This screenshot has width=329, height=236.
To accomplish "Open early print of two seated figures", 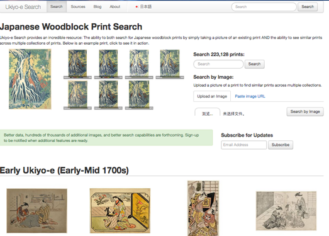I will (37, 211).
